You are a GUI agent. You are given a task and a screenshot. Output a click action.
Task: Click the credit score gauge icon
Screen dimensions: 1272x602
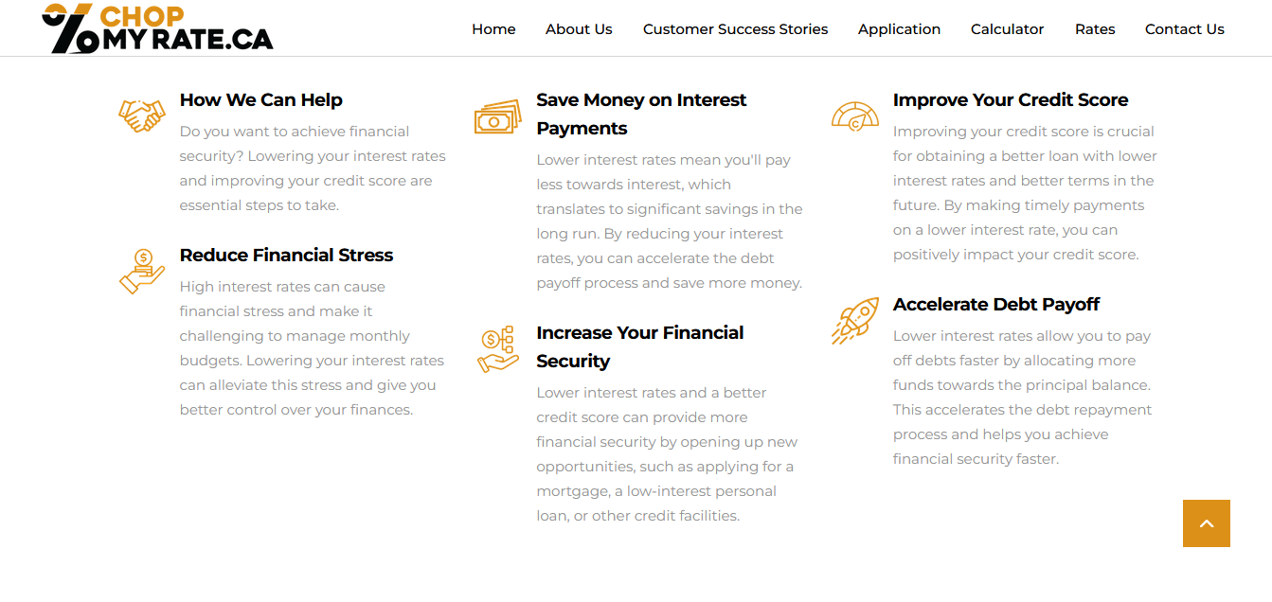[x=855, y=115]
